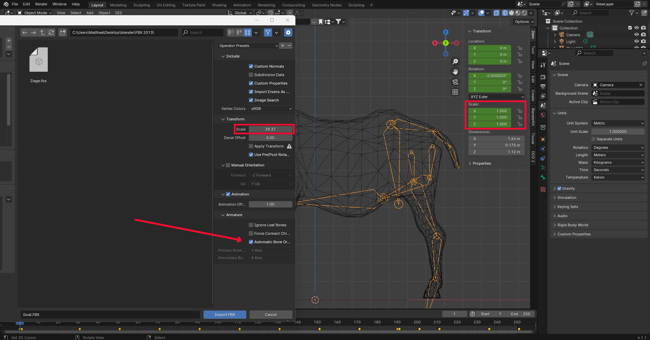Collapse the Armature section
650x340 pixels.
234,215
